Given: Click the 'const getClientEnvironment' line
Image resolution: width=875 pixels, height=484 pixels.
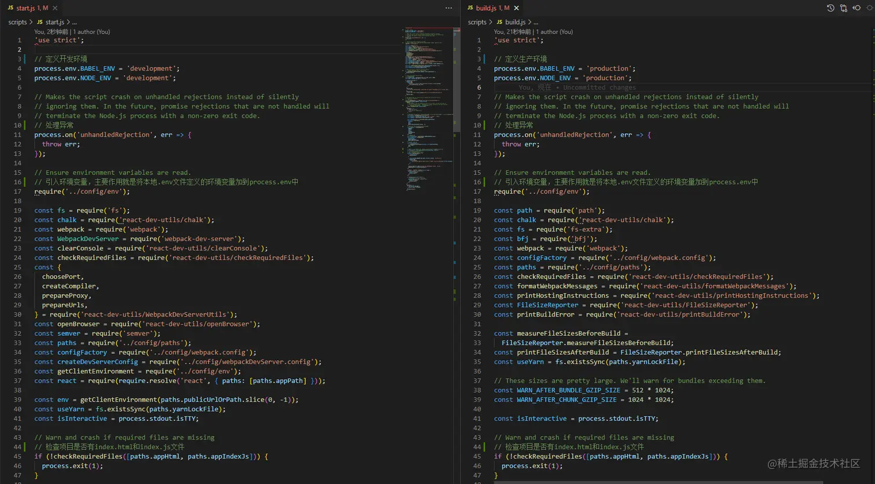Looking at the screenshot, I should click(138, 371).
